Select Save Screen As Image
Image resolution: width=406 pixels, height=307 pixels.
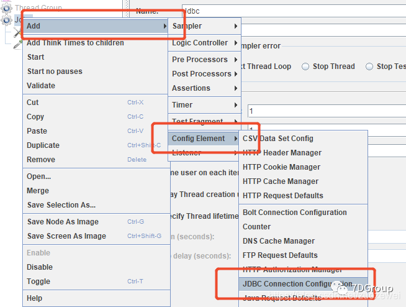(x=96, y=236)
